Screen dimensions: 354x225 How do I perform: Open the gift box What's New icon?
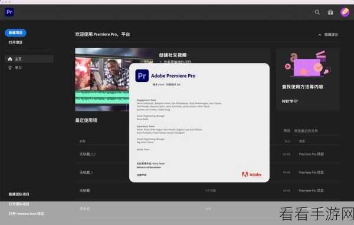(x=330, y=12)
